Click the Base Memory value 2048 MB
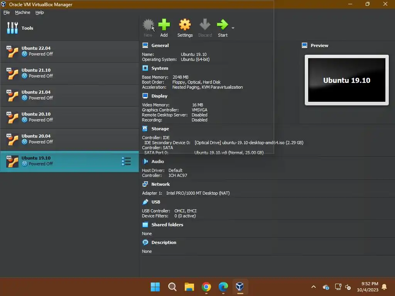Viewport: 395px width, 296px height. pyautogui.click(x=181, y=77)
